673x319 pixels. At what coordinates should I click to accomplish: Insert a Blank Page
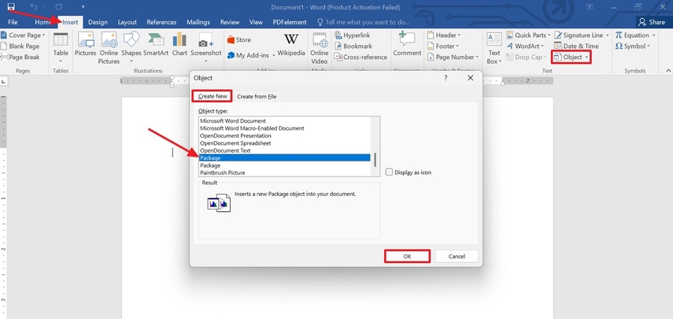20,46
